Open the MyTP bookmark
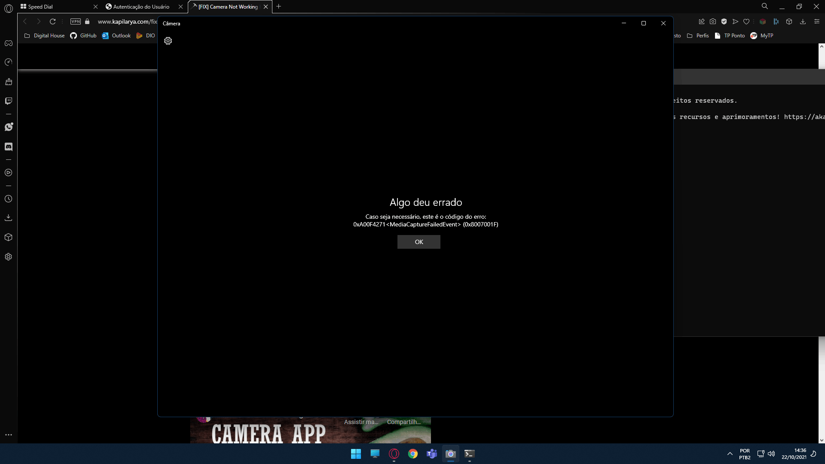The height and width of the screenshot is (464, 825). (x=762, y=36)
